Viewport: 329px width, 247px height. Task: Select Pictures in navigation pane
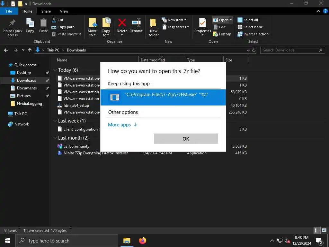coord(24,96)
